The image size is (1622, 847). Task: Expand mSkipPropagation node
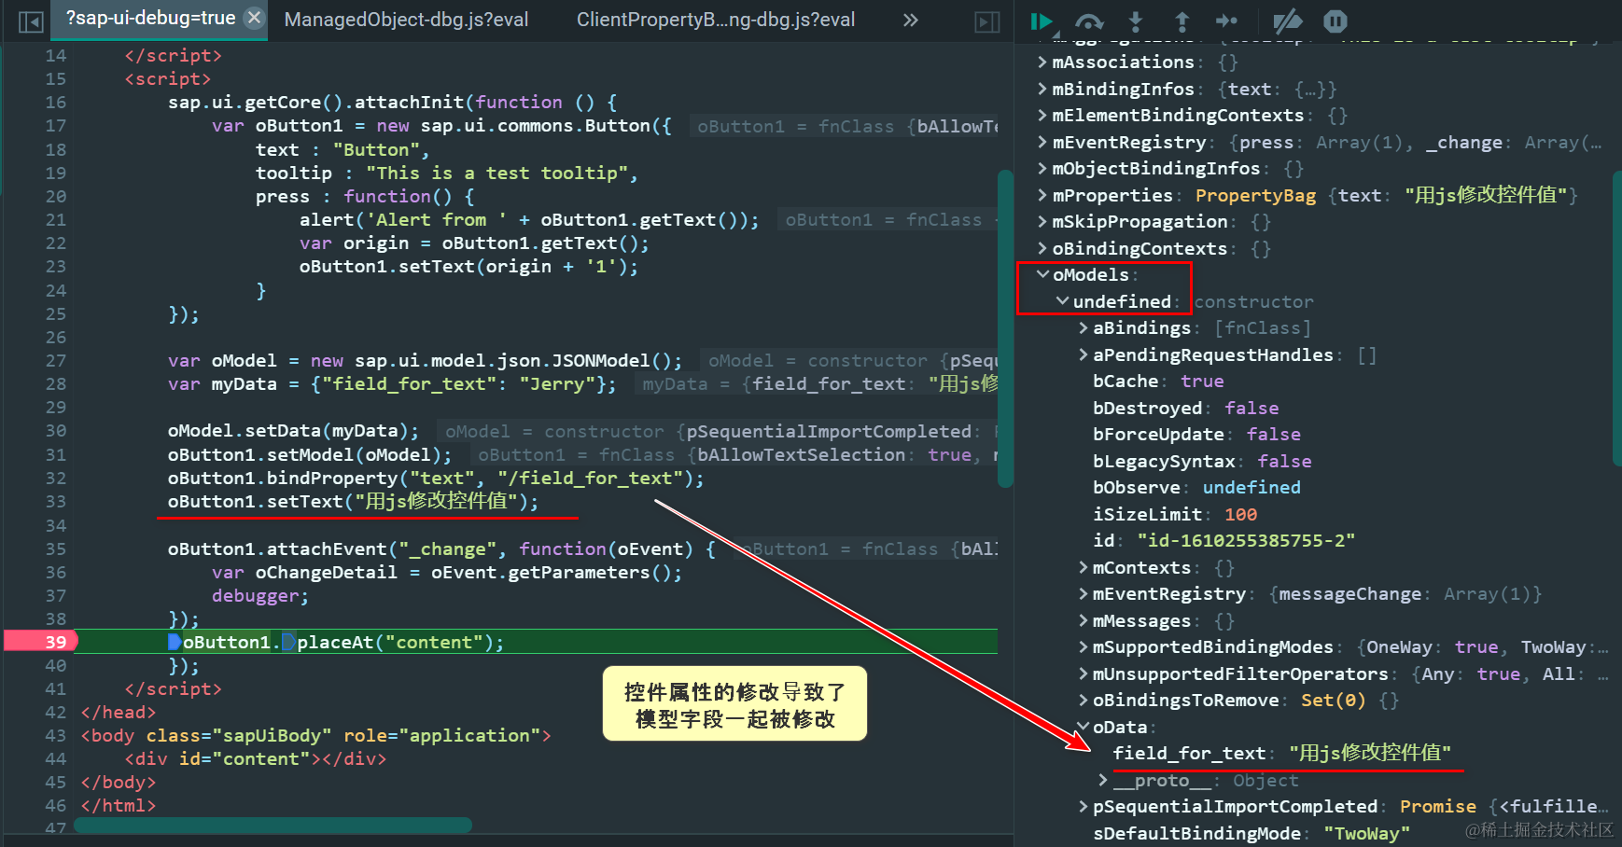pos(1042,222)
